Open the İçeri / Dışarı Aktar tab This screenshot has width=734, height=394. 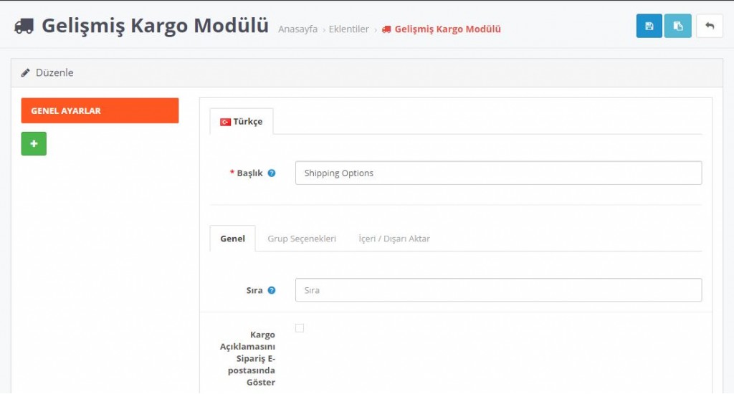(x=394, y=239)
